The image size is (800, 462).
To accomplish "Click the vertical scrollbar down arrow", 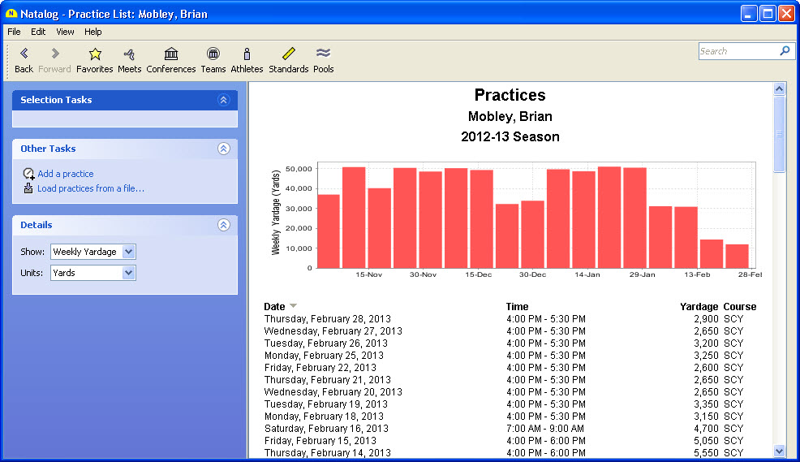I will click(780, 451).
